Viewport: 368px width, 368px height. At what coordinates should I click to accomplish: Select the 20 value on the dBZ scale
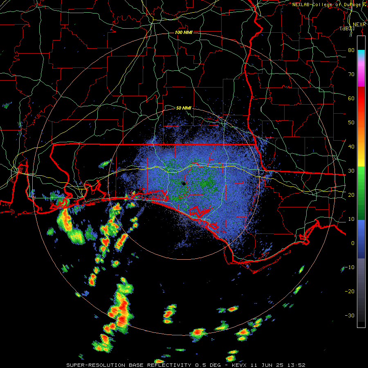pos(351,195)
